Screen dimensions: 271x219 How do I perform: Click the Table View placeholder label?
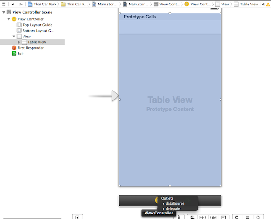tap(170, 100)
